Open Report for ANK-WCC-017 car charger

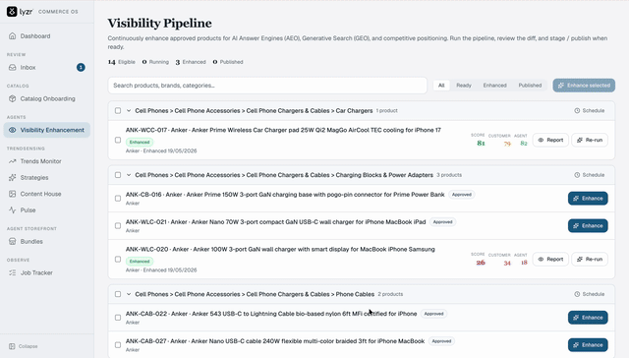tap(550, 140)
